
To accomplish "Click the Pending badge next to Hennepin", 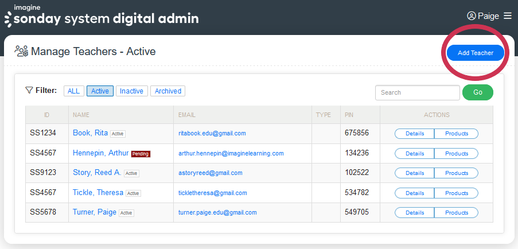I will pos(141,154).
